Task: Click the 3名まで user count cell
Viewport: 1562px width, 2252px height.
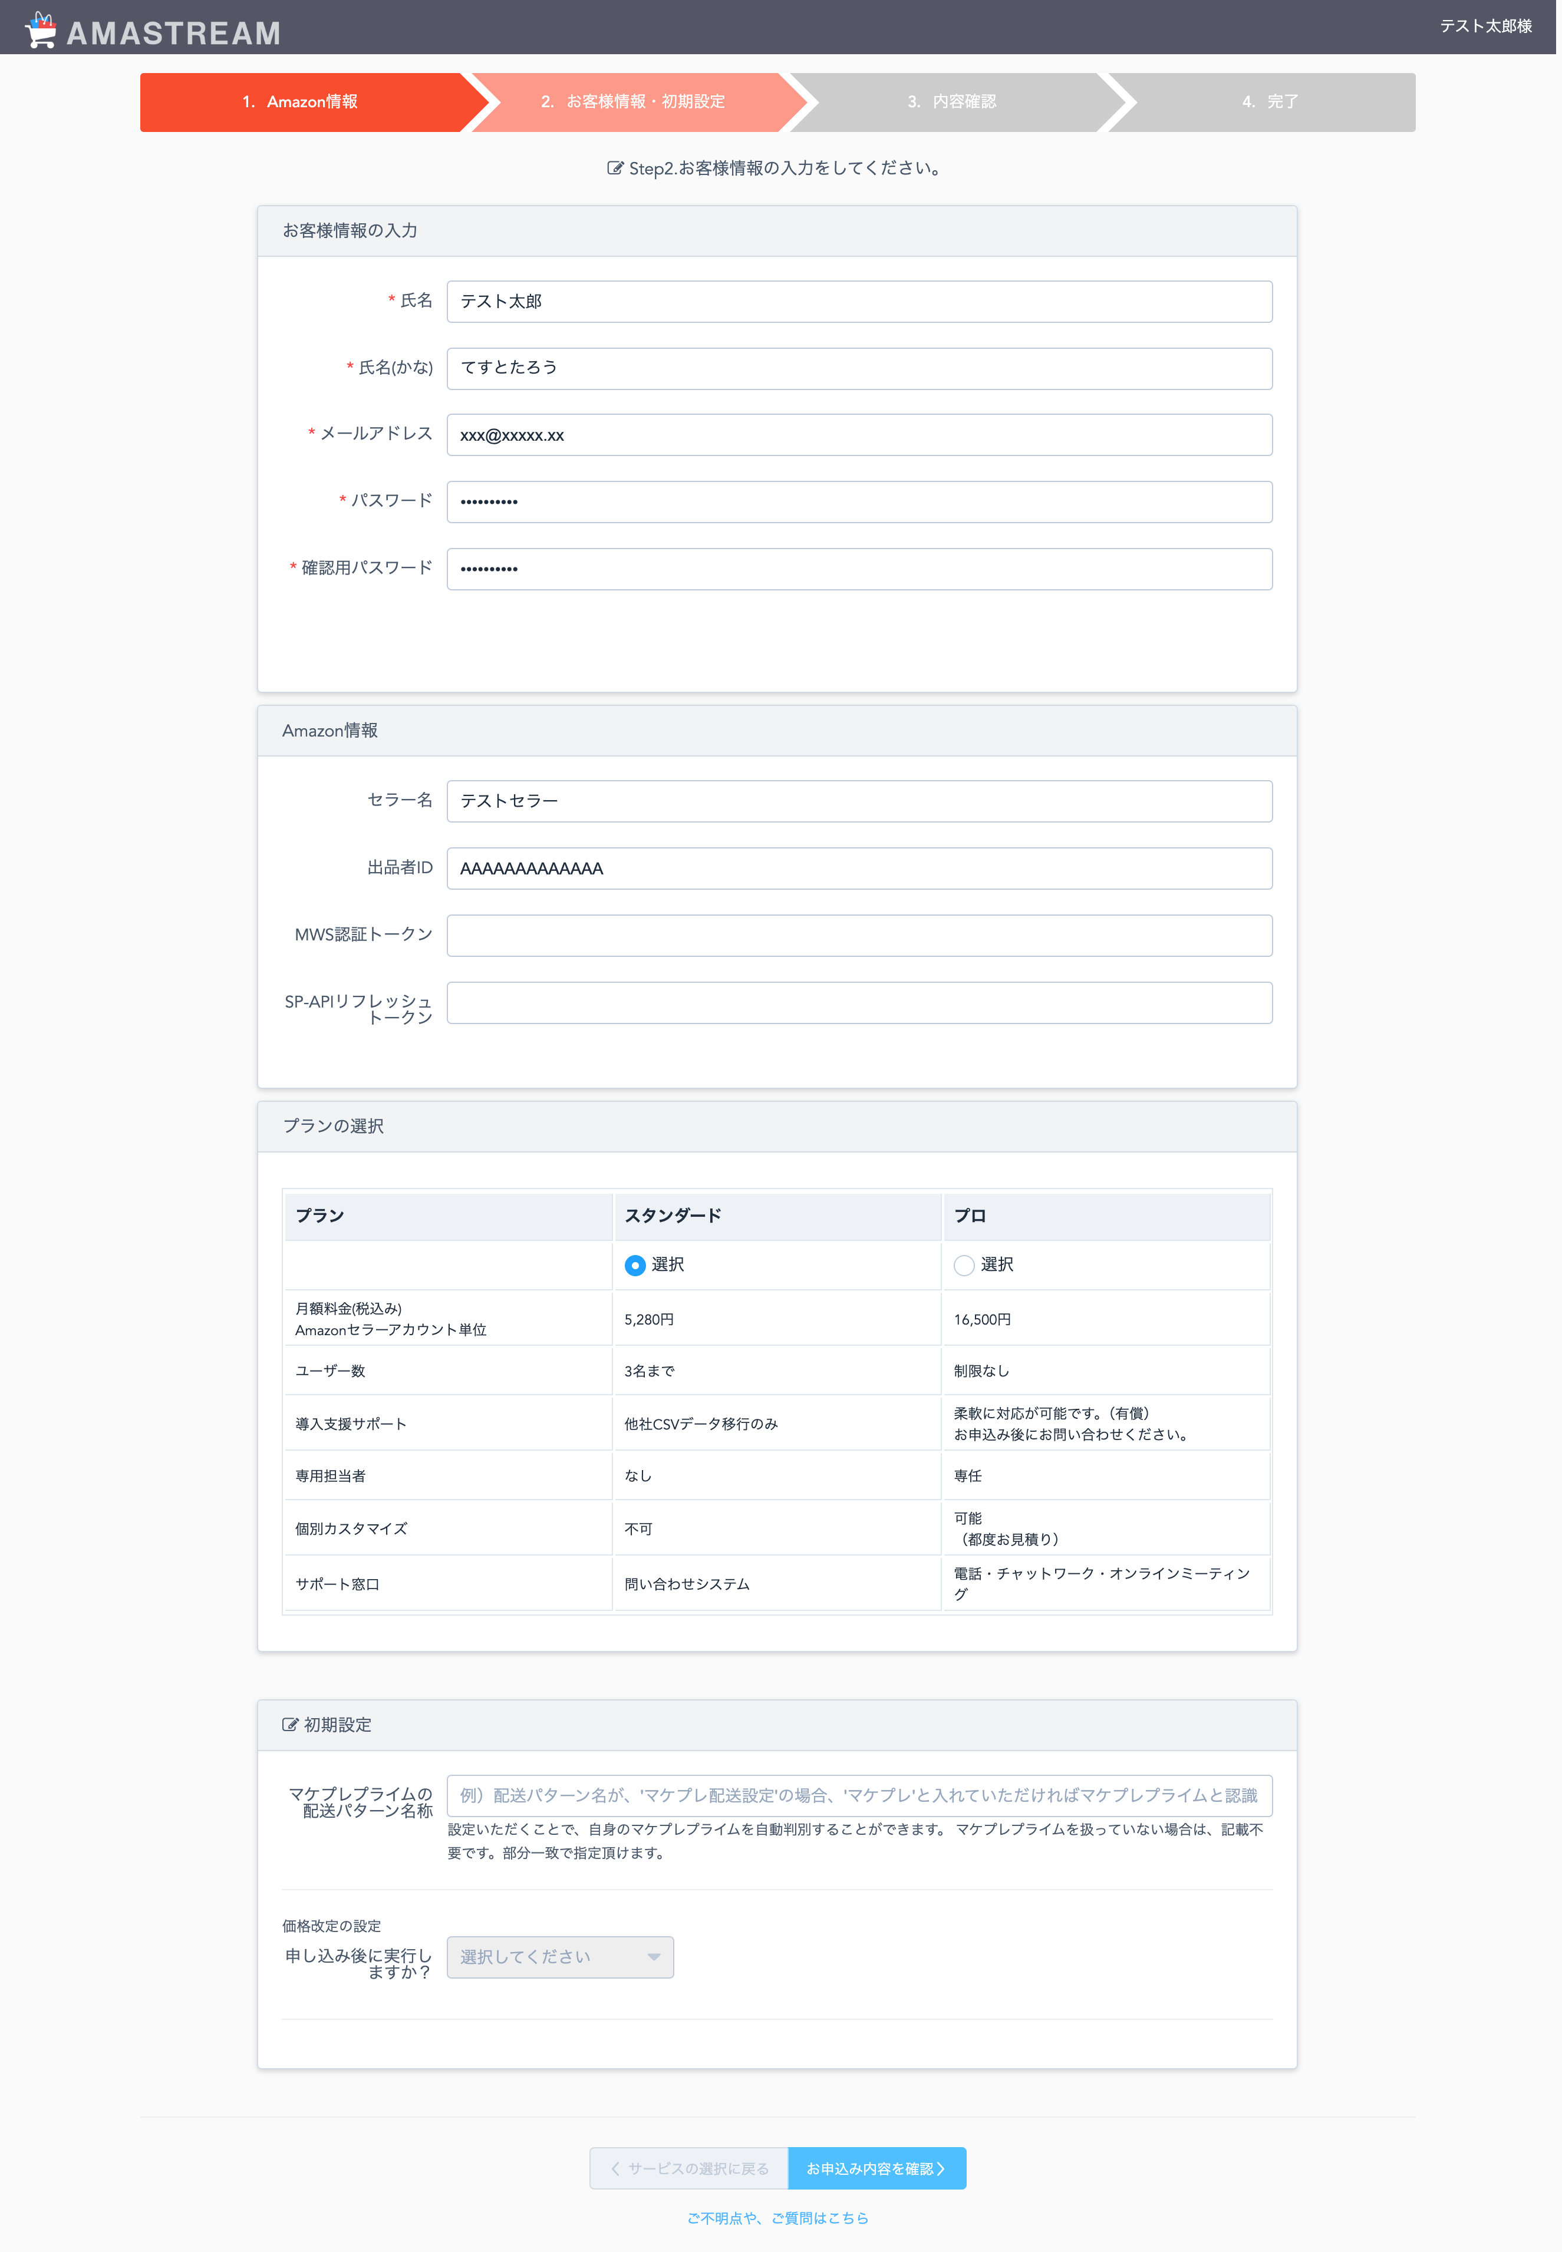Action: [777, 1371]
